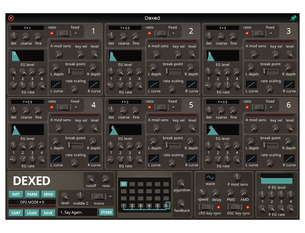
Task: Open operator 2 L curve selector
Action: point(154,84)
